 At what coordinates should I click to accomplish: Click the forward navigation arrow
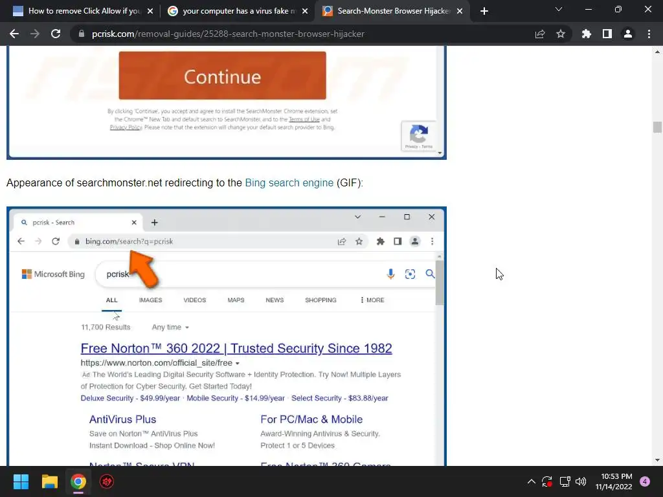click(35, 34)
